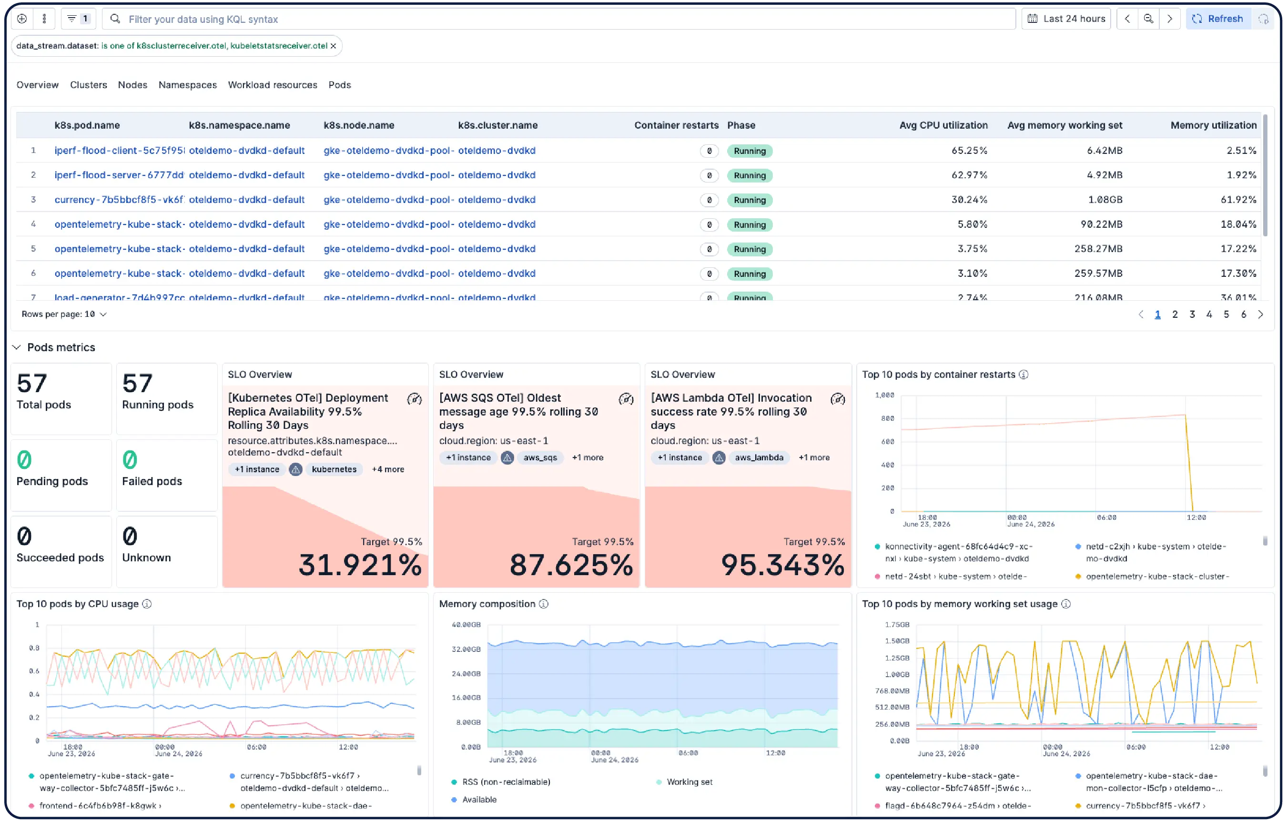Click the 57 Running pods metric tile

(167, 399)
